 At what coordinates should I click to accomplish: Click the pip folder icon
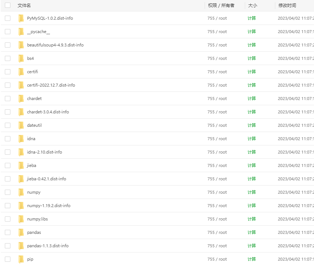tap(21, 260)
